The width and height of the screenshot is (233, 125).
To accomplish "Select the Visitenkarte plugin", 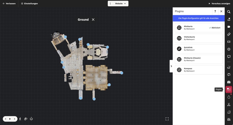I will (199, 38).
